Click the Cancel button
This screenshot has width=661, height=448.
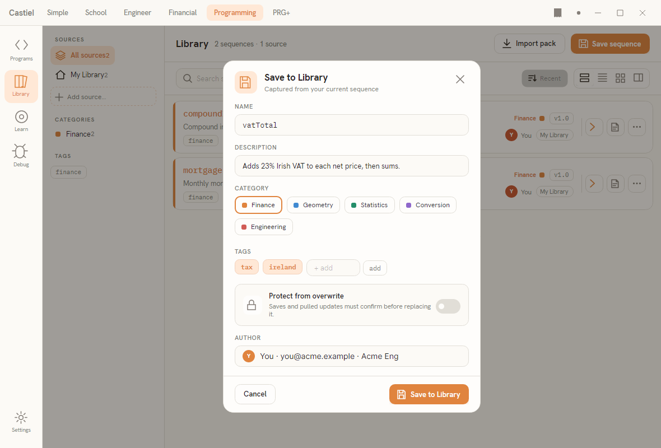click(255, 394)
